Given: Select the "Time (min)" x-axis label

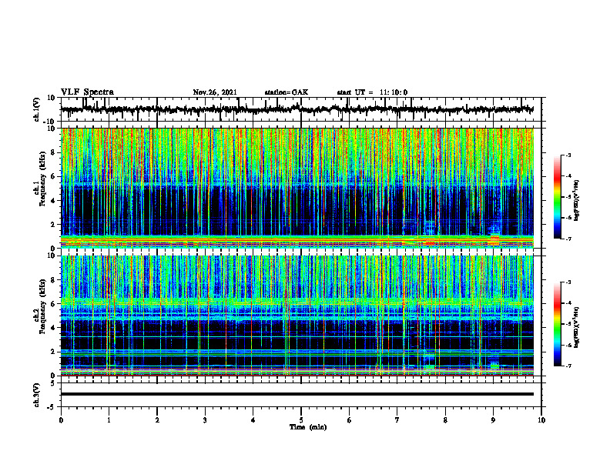Looking at the screenshot, I should (x=308, y=427).
